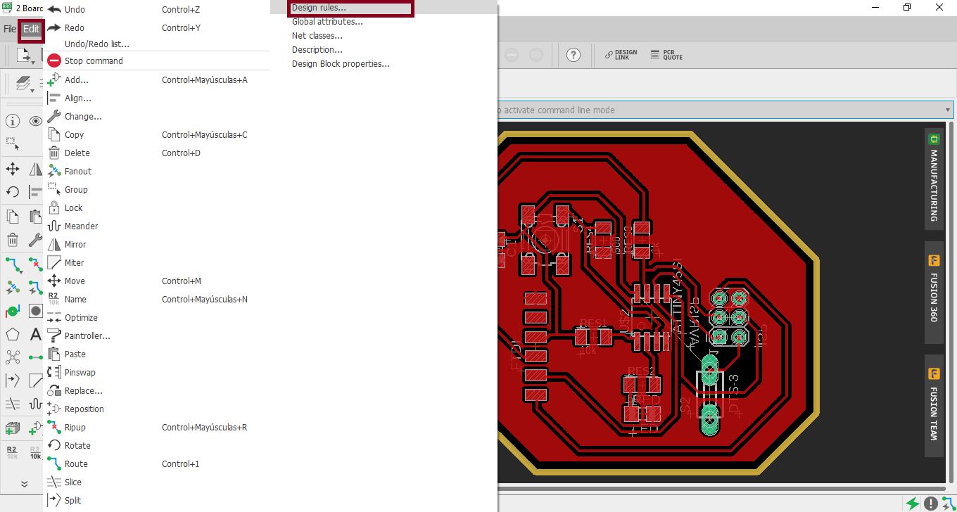The height and width of the screenshot is (512, 957).
Task: Select the Polygon tool in the left palette
Action: click(12, 335)
